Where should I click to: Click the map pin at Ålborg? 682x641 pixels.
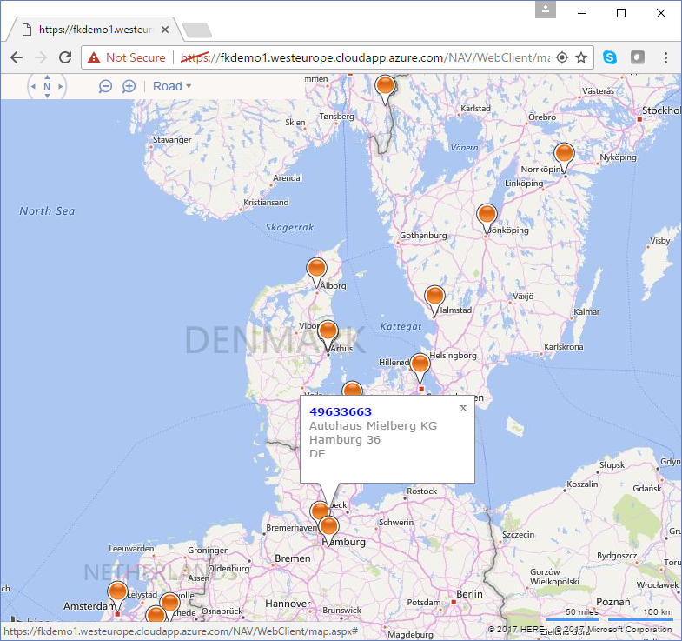(x=316, y=270)
